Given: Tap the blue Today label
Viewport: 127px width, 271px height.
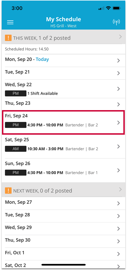Looking at the screenshot, I should [x=42, y=59].
